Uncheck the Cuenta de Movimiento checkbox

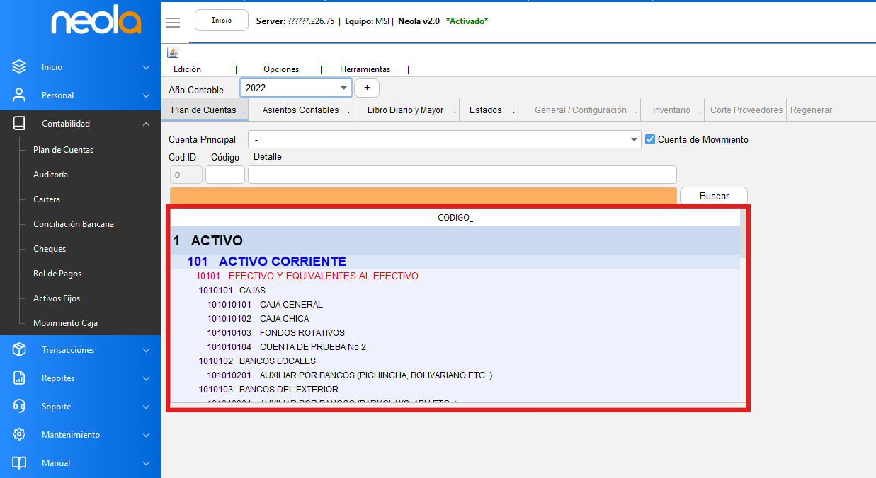pyautogui.click(x=650, y=140)
